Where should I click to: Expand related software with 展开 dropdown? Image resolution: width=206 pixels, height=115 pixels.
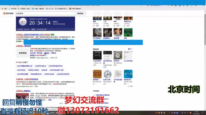[130, 49]
